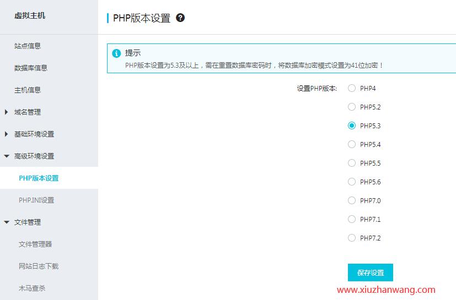
Task: Open the PHP.INI设置 submenu item
Action: (36, 200)
